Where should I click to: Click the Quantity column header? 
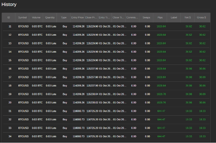[50, 18]
